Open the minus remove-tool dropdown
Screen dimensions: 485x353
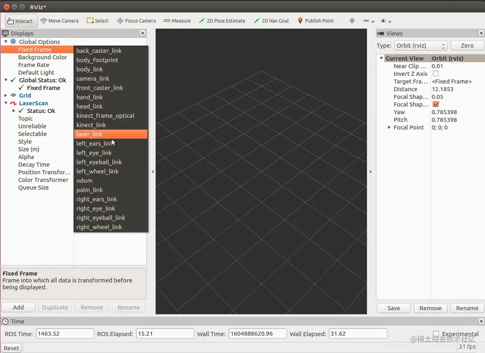[x=368, y=21]
